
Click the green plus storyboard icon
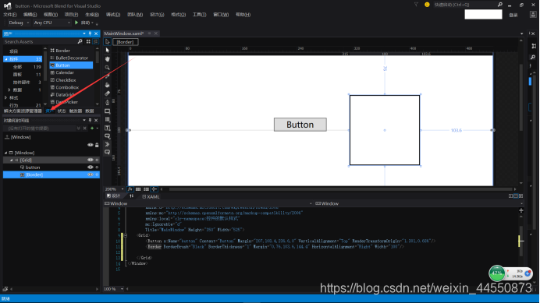pyautogui.click(x=92, y=129)
